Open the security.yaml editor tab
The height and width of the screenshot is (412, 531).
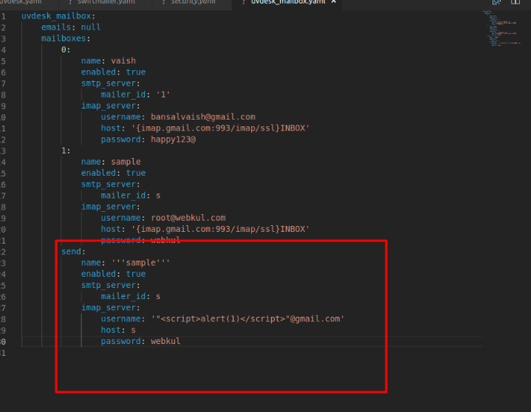(193, 2)
